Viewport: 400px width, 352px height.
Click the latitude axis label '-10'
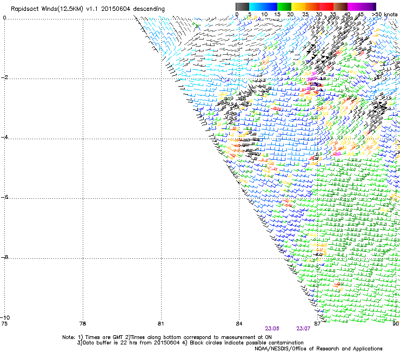tap(5, 317)
